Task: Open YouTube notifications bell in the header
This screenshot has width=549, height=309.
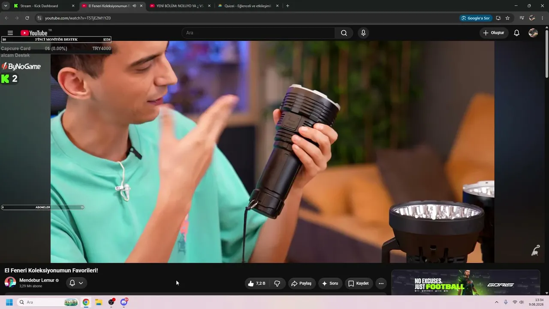Action: [x=517, y=33]
